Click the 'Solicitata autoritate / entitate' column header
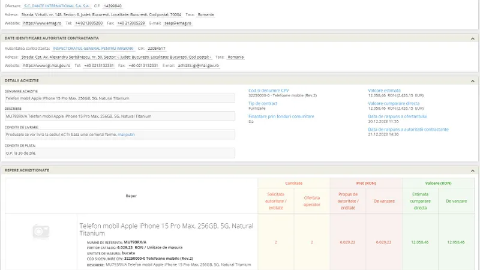 pyautogui.click(x=275, y=201)
